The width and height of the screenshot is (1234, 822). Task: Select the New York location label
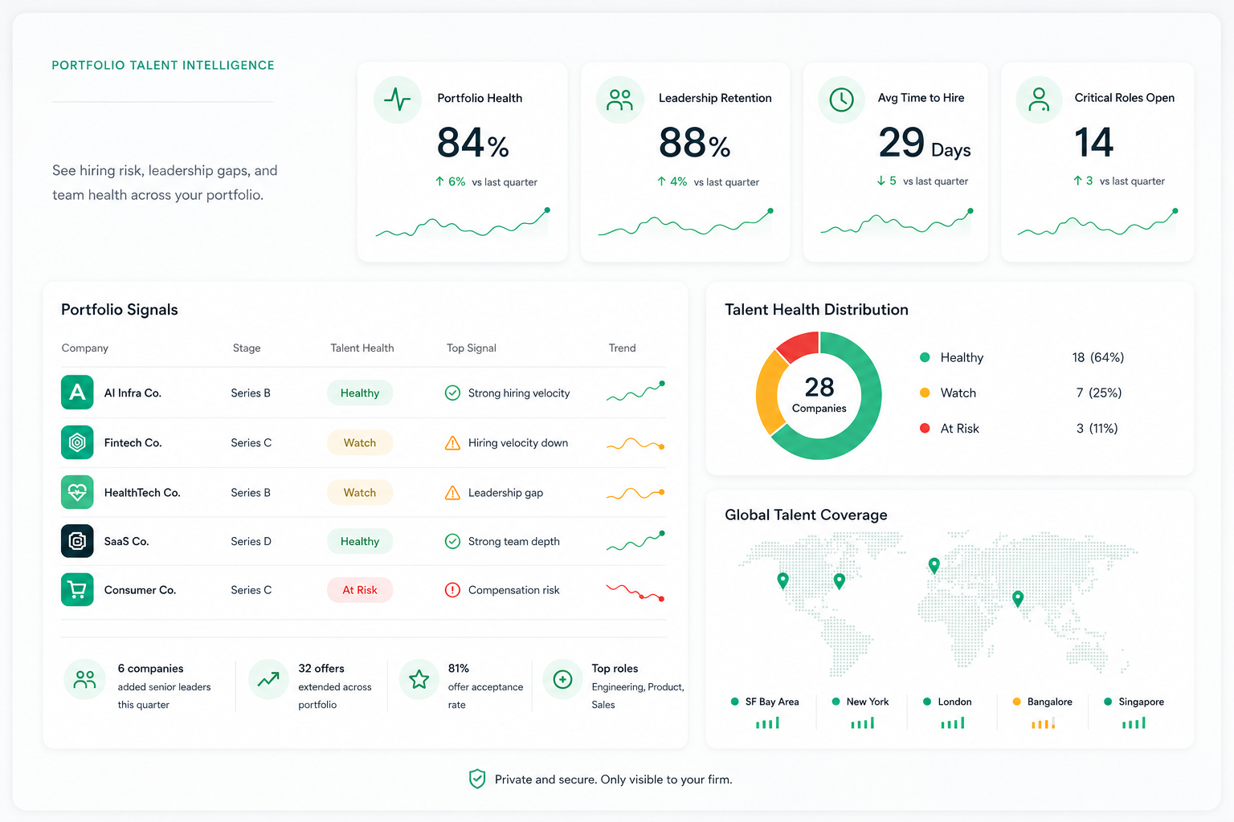tap(868, 702)
